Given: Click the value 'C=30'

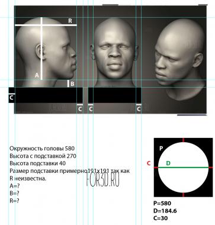Looking at the screenshot, I should click(x=161, y=218).
